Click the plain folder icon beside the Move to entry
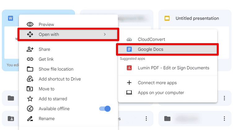The height and width of the screenshot is (130, 234). point(11,98)
